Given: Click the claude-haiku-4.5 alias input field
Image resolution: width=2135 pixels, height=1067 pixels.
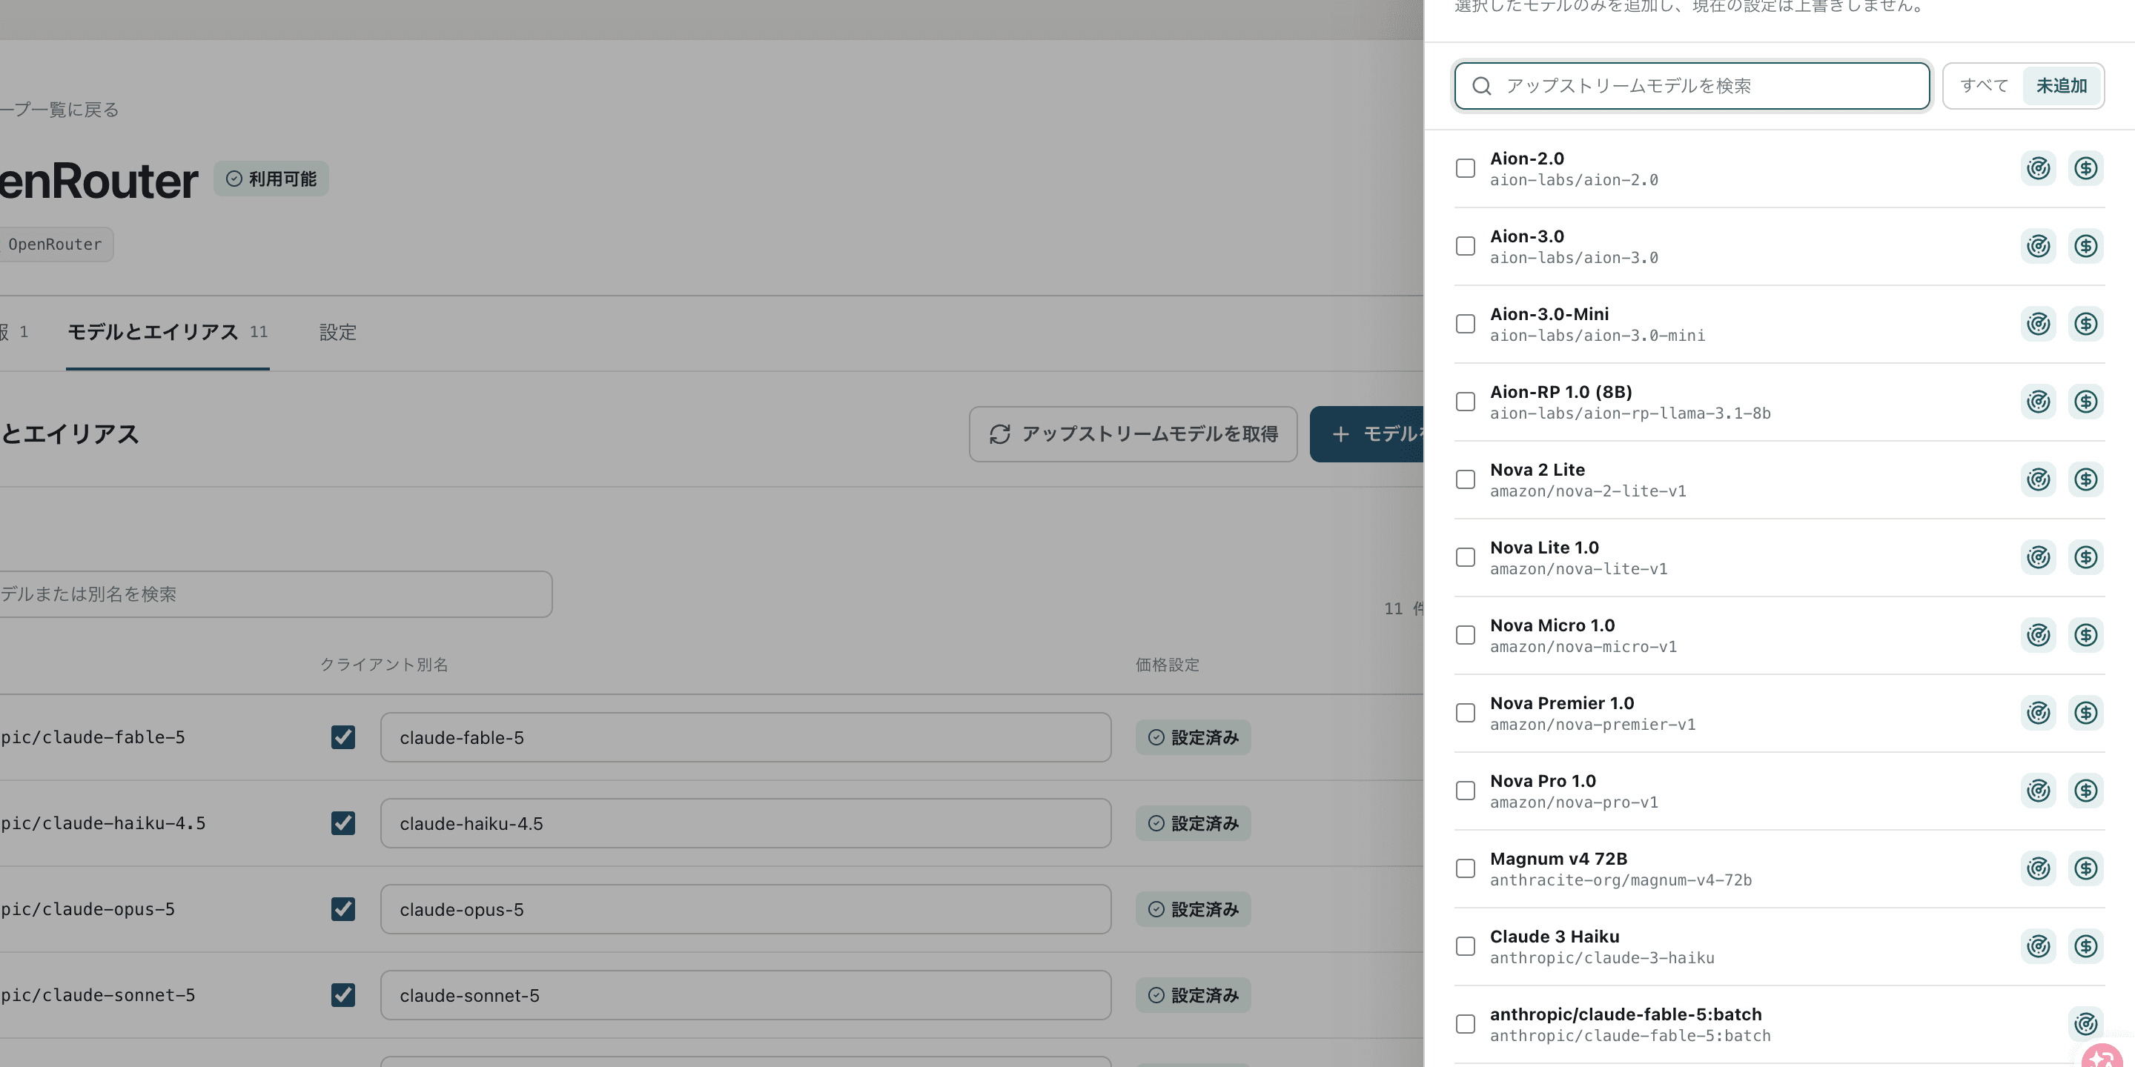Looking at the screenshot, I should (x=746, y=823).
